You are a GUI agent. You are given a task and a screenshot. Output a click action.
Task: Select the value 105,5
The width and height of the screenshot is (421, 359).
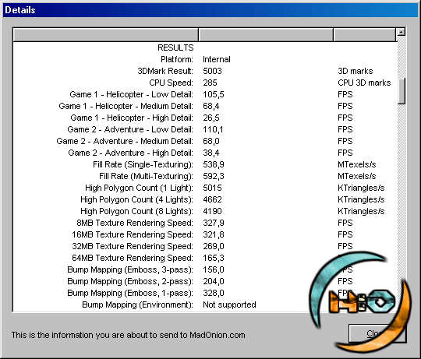(214, 94)
